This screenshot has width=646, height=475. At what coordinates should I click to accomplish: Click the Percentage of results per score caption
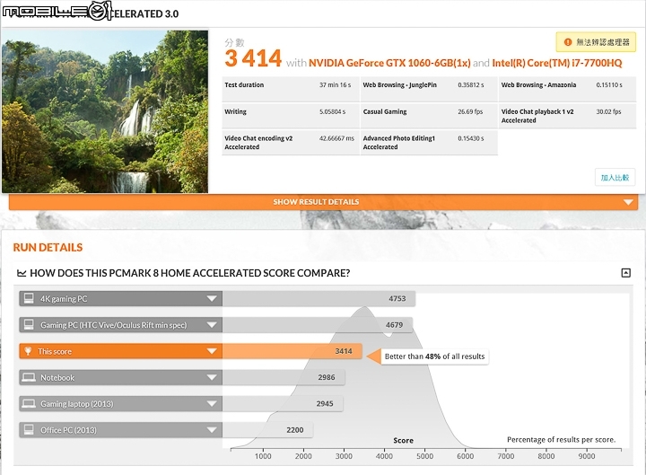[x=561, y=440]
